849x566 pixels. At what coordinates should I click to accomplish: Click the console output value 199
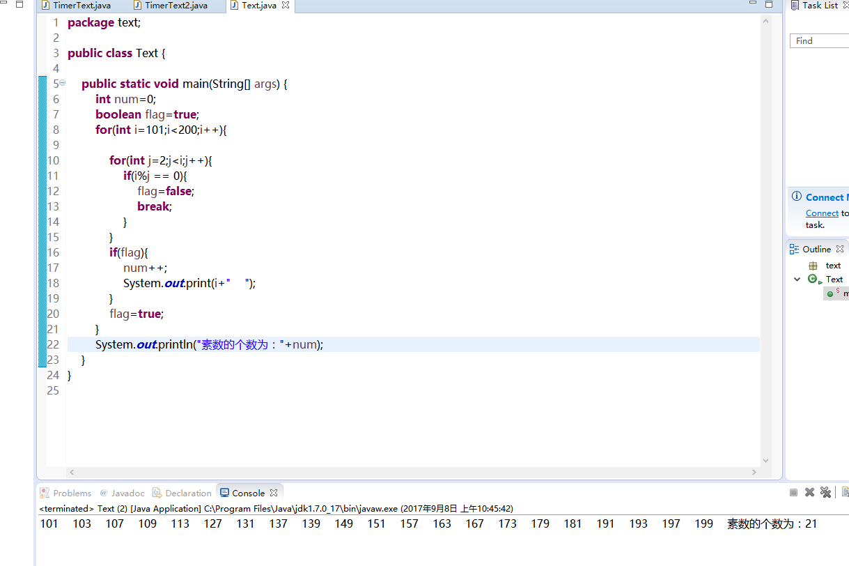tap(703, 523)
